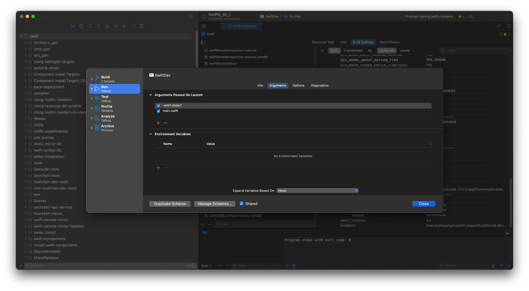Switch to the Arguments tab
The width and height of the screenshot is (529, 291).
pyautogui.click(x=278, y=86)
